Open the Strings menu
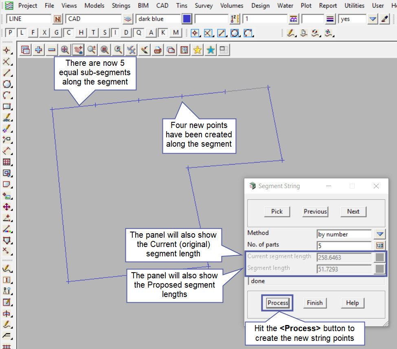This screenshot has width=397, height=349. point(121,6)
